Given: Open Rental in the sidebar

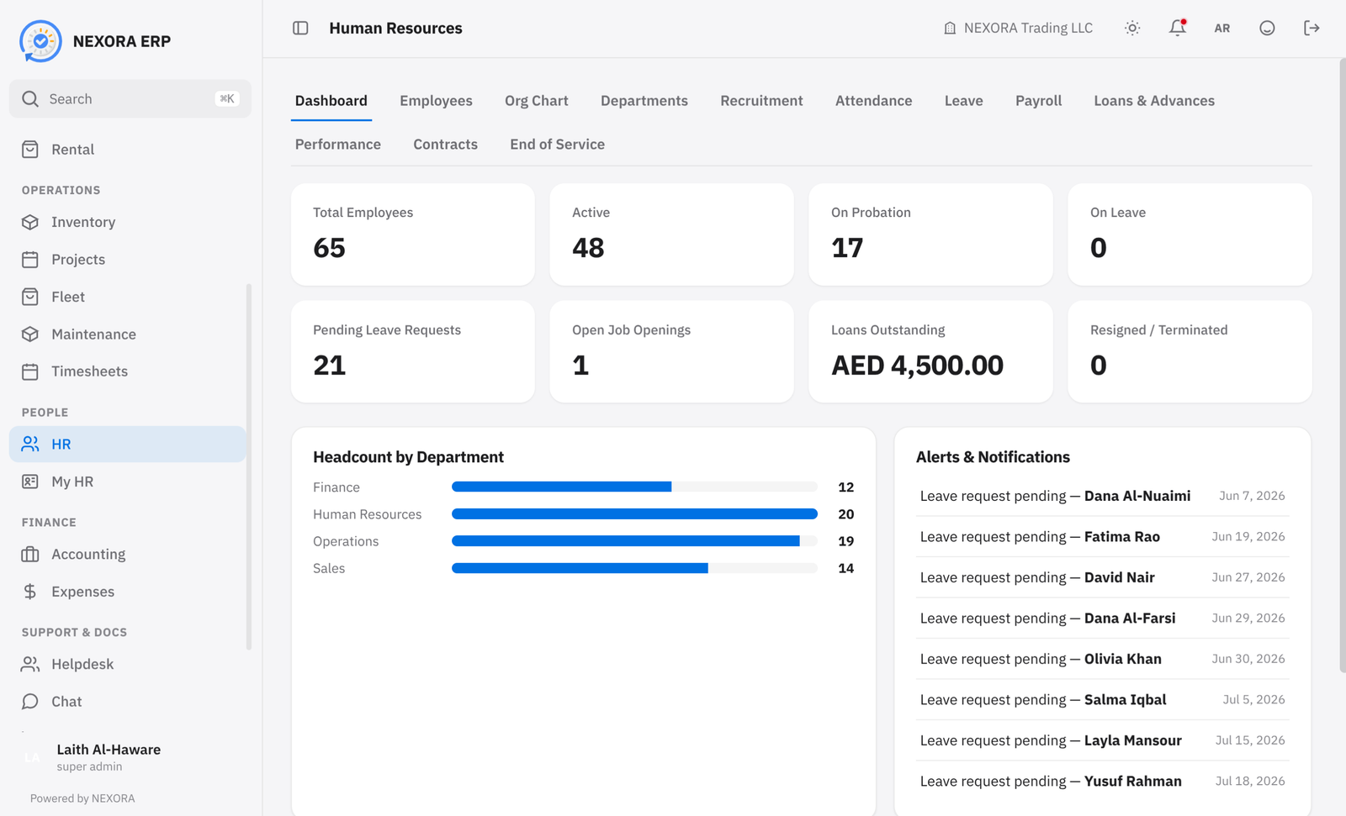Looking at the screenshot, I should [x=128, y=150].
